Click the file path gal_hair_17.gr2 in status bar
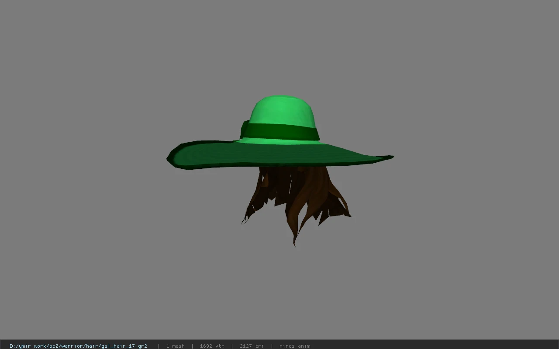 (78, 346)
